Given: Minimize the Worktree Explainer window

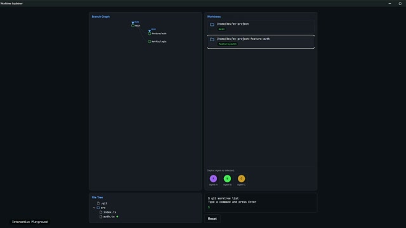Looking at the screenshot, I should point(390,3).
